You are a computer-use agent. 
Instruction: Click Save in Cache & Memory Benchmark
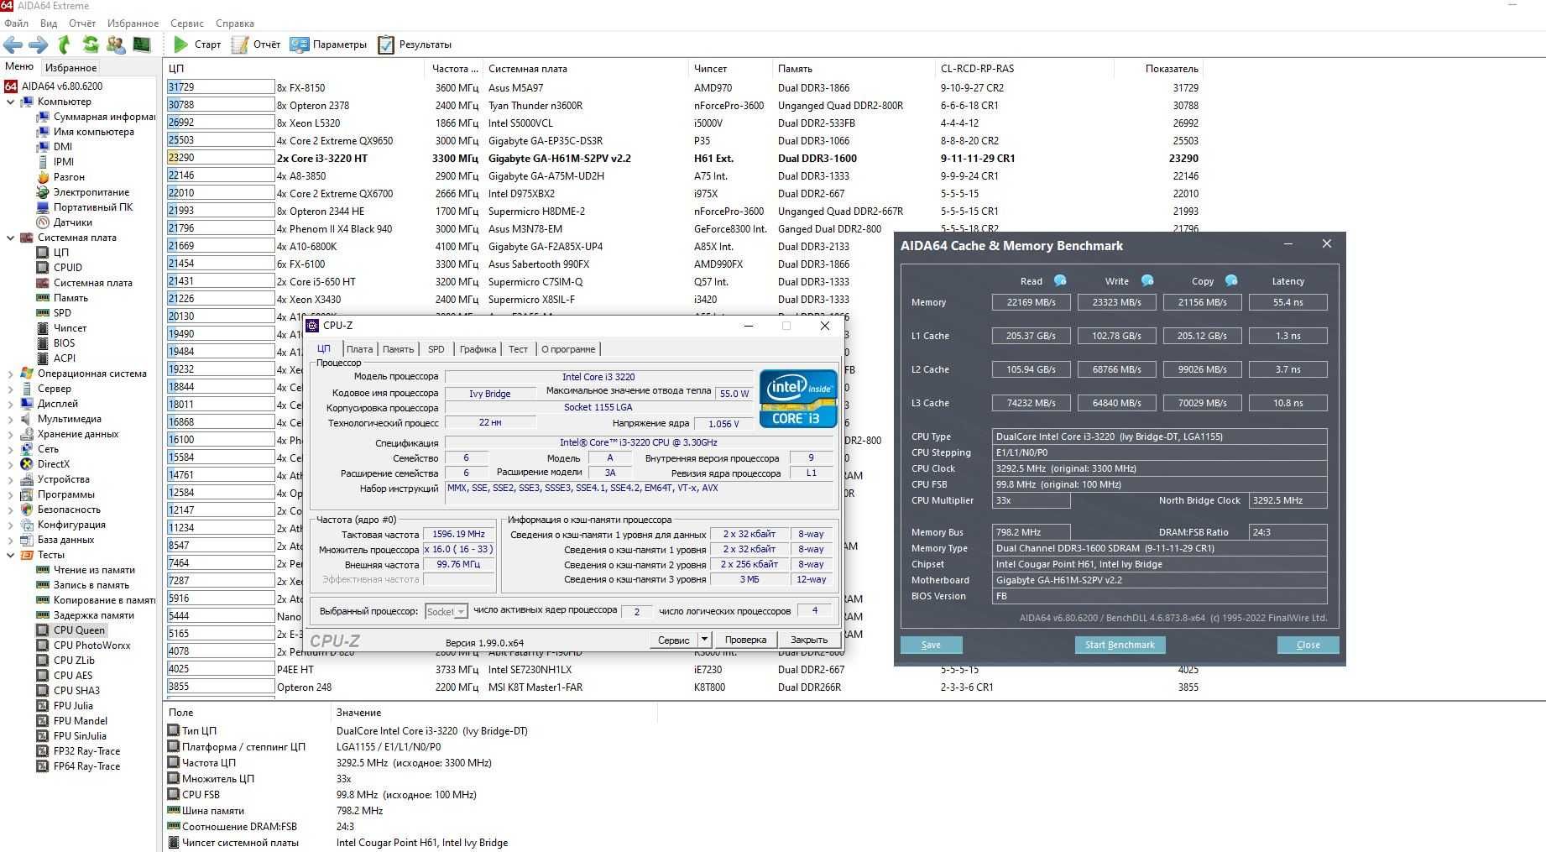point(931,645)
